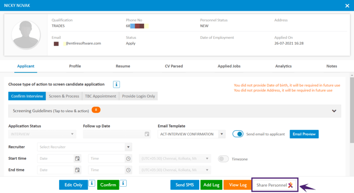Viewport: 354px width, 193px height.
Task: Open the End time date calendar picker
Action: [77, 170]
